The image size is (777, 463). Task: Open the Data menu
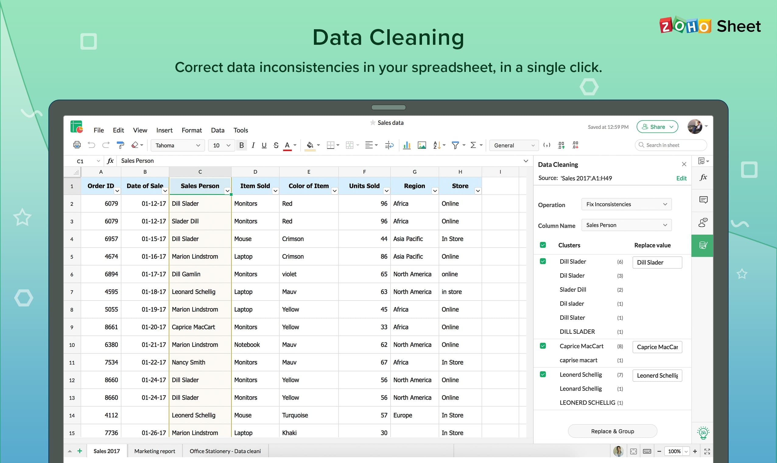click(217, 130)
